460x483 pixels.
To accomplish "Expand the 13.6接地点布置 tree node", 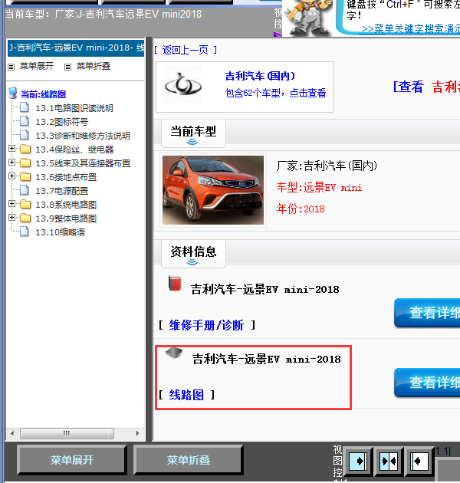I will point(12,176).
